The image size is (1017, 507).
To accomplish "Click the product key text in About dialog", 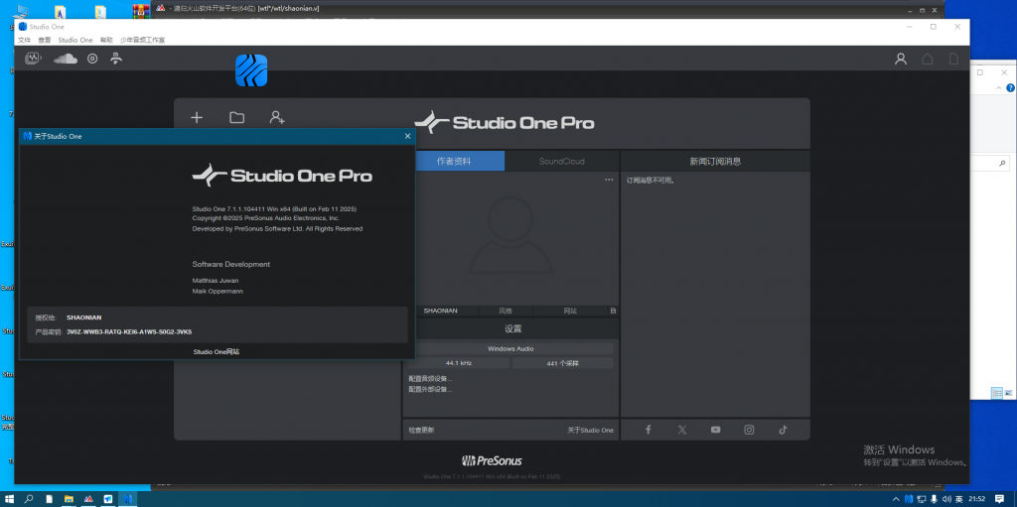I will (129, 331).
